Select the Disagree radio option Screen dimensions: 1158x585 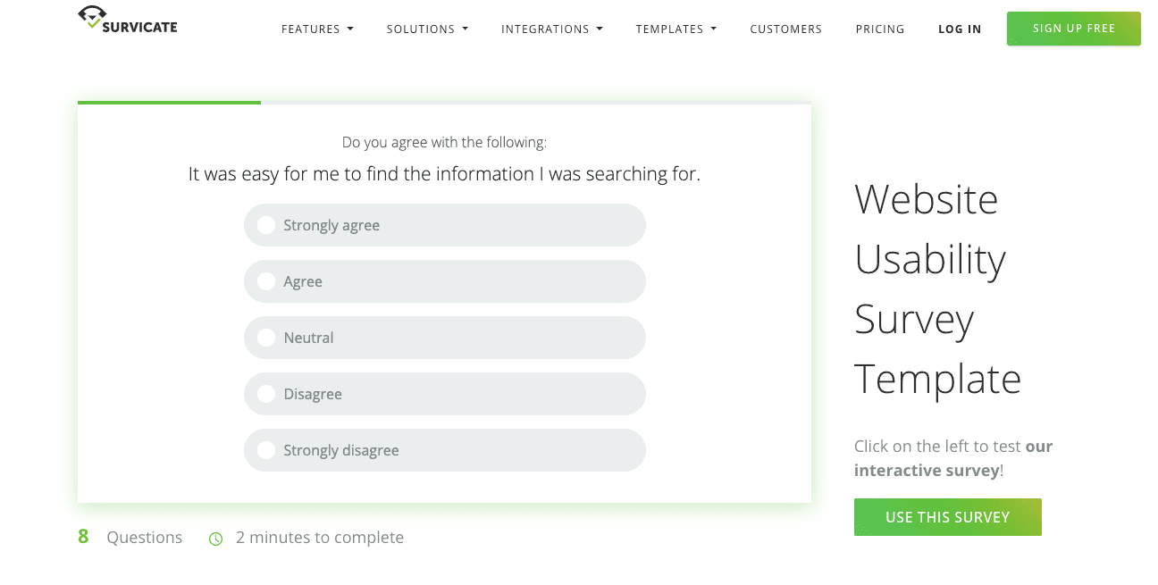click(266, 394)
